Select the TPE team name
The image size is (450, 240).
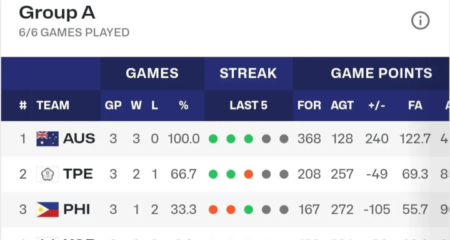click(78, 174)
